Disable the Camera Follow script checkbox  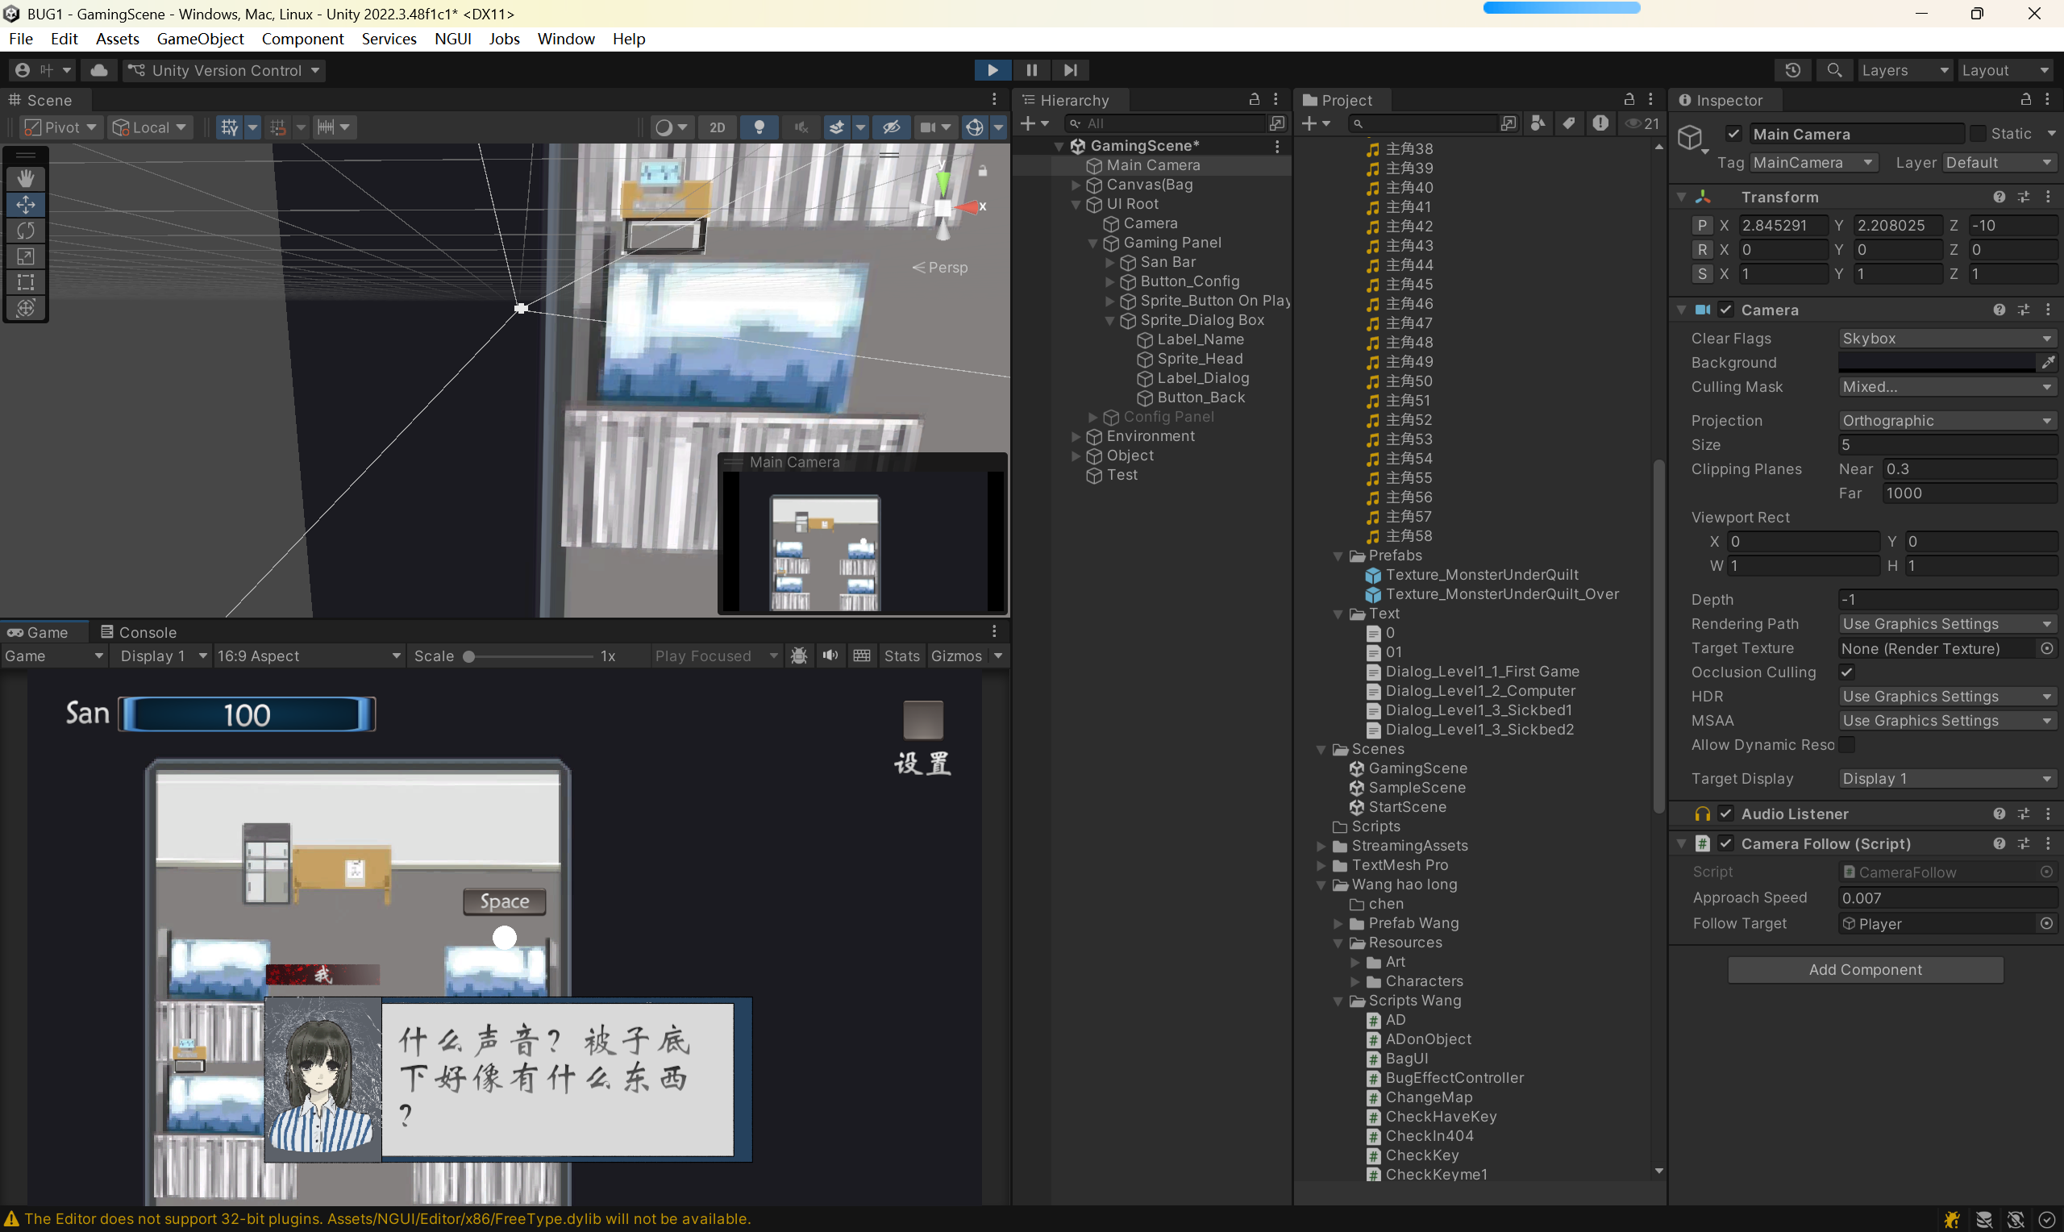point(1725,843)
